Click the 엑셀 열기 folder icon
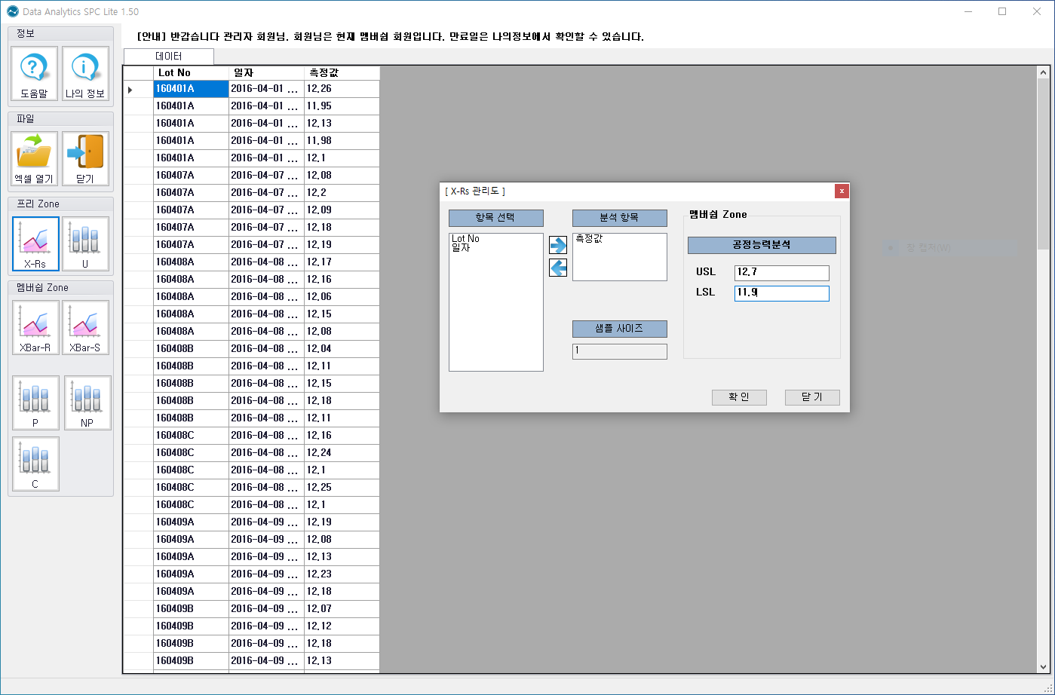This screenshot has height=695, width=1055. point(35,159)
